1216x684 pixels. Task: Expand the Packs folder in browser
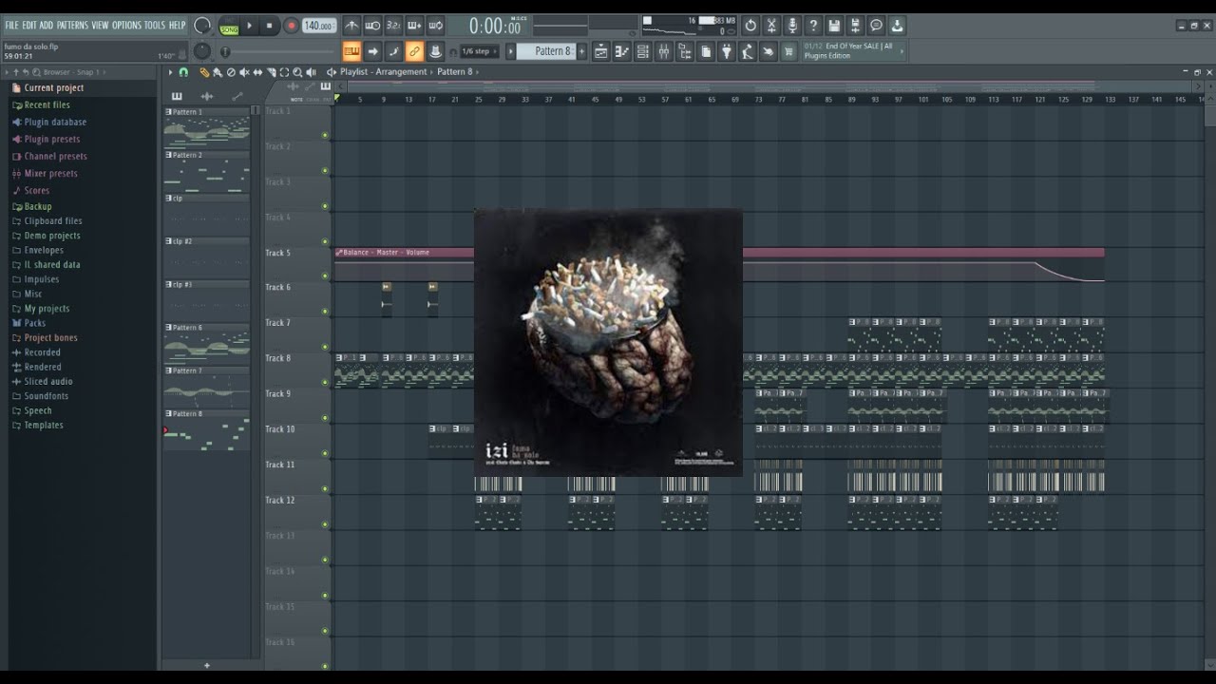pos(34,323)
